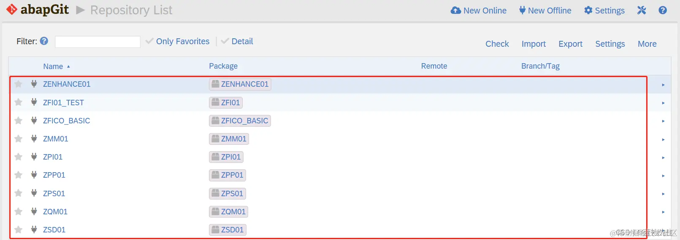Open package ZPS01 badge
Viewport: 680px width, 240px height.
(x=228, y=194)
